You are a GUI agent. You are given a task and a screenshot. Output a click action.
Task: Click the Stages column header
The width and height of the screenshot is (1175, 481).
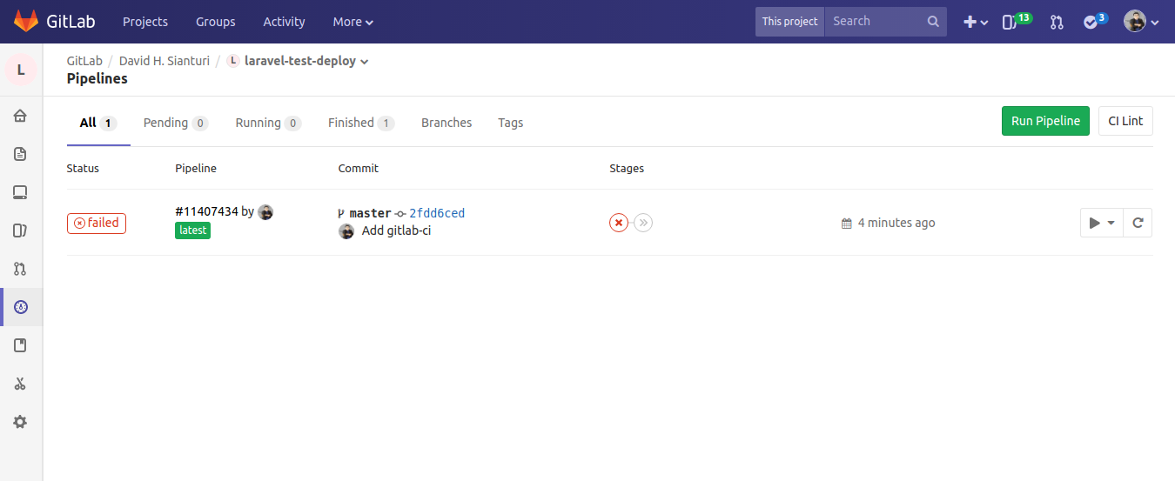627,168
